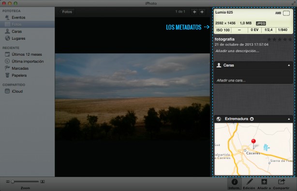Click the Eventos palm tree icon

tap(7, 17)
